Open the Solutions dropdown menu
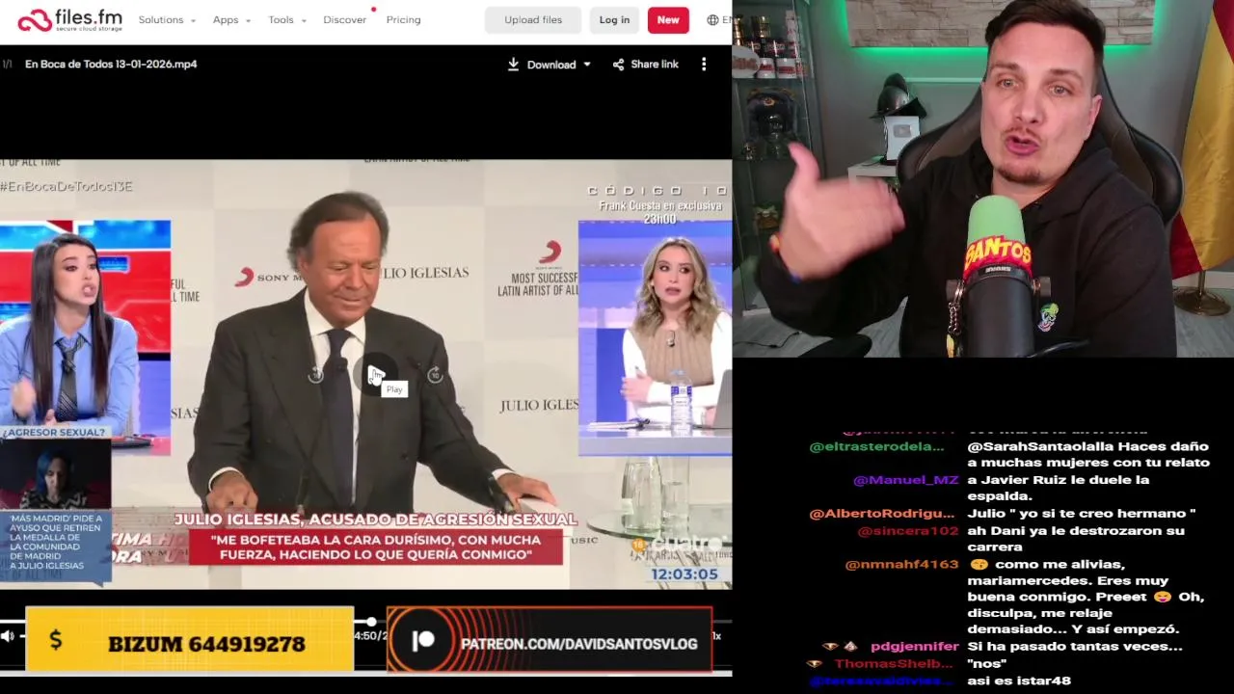The height and width of the screenshot is (694, 1234). click(x=167, y=20)
